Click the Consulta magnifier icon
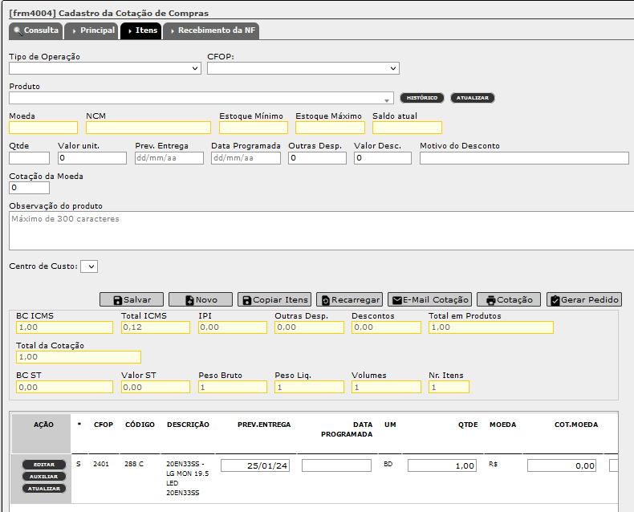 click(18, 30)
